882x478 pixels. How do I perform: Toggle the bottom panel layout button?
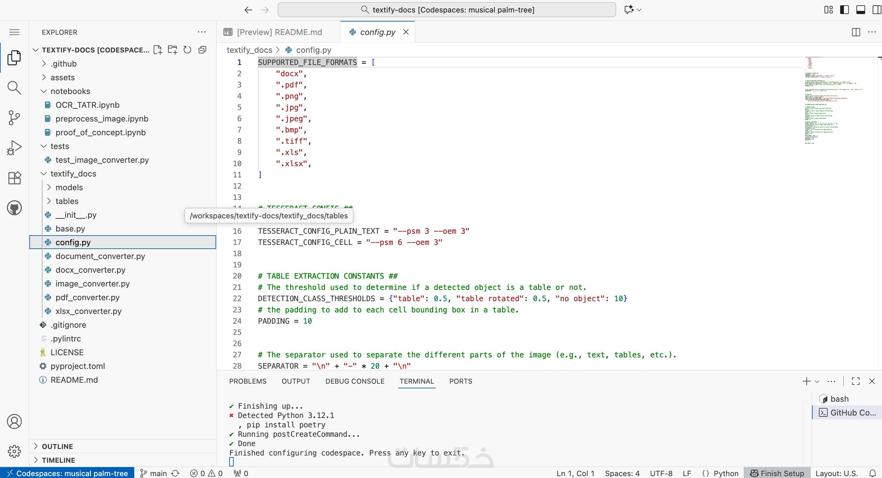point(860,10)
